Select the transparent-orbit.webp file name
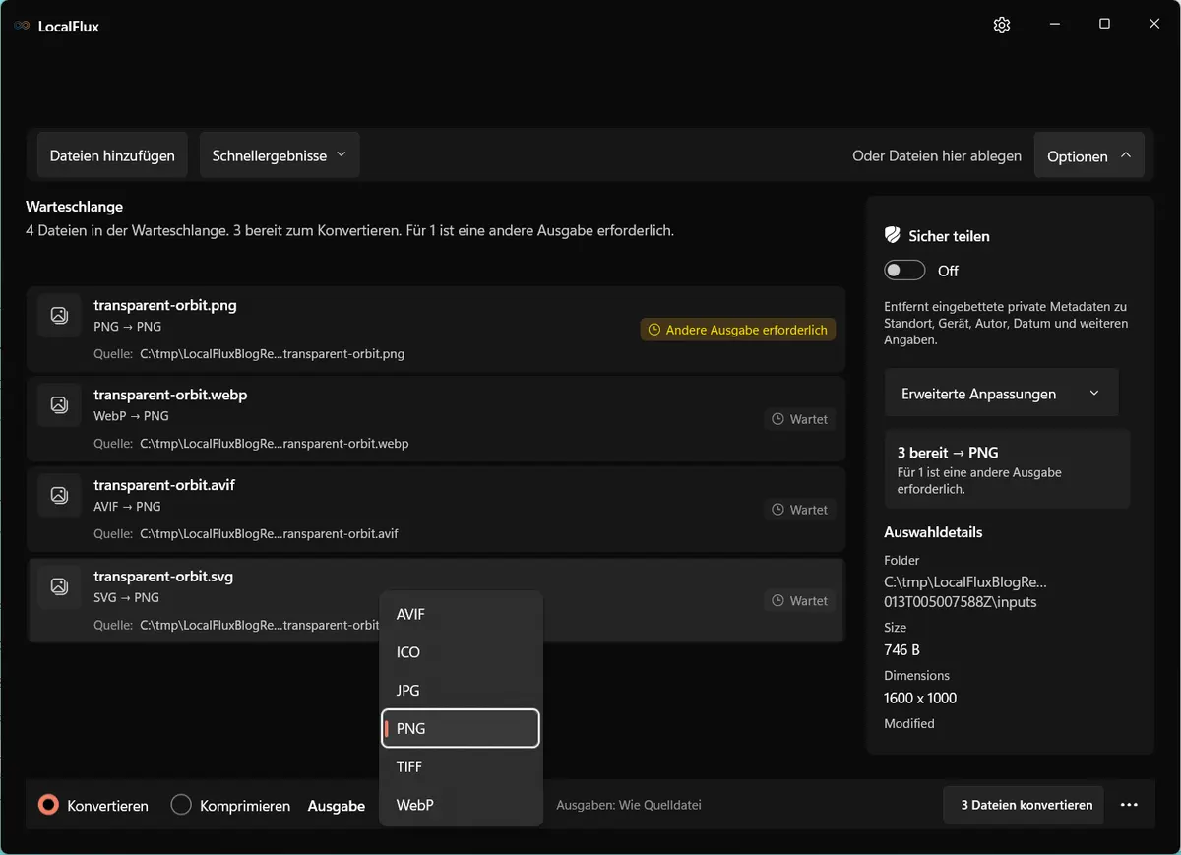The width and height of the screenshot is (1181, 855). tap(170, 395)
